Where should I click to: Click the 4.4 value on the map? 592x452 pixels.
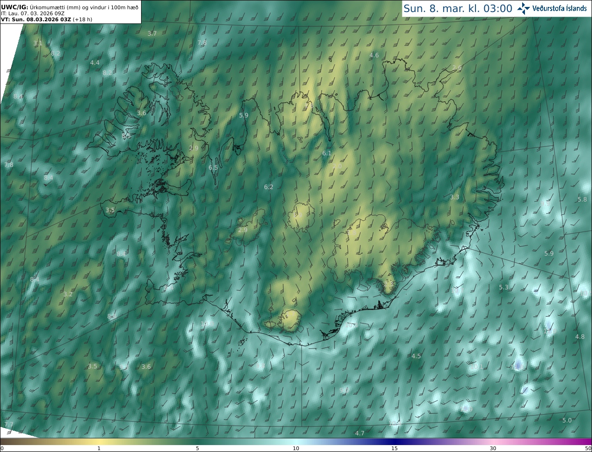pos(95,62)
